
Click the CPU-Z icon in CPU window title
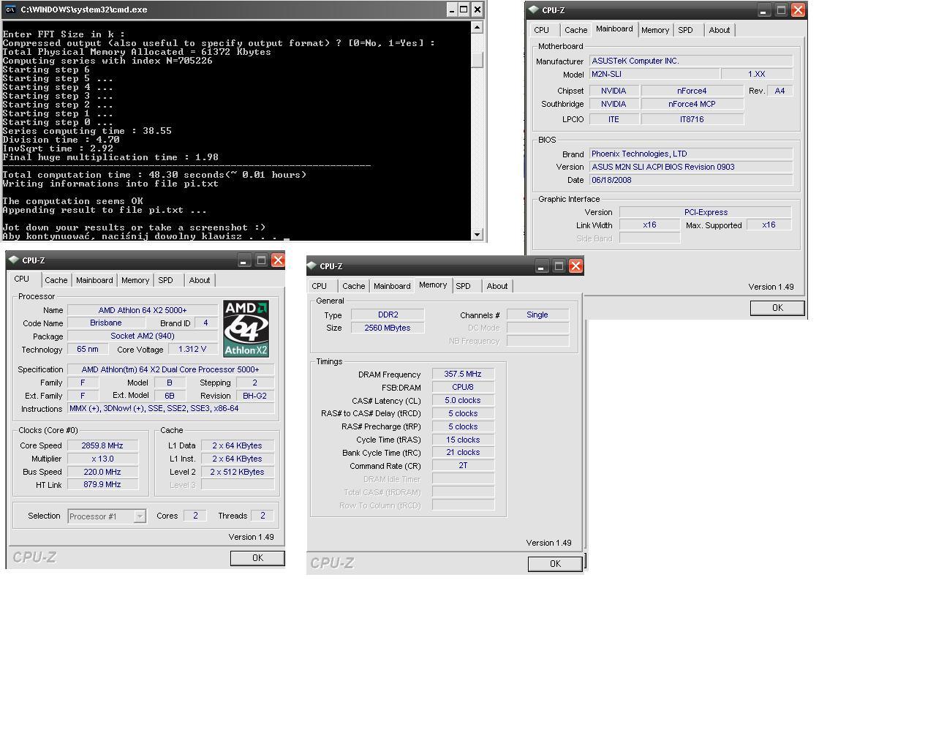pyautogui.click(x=14, y=260)
